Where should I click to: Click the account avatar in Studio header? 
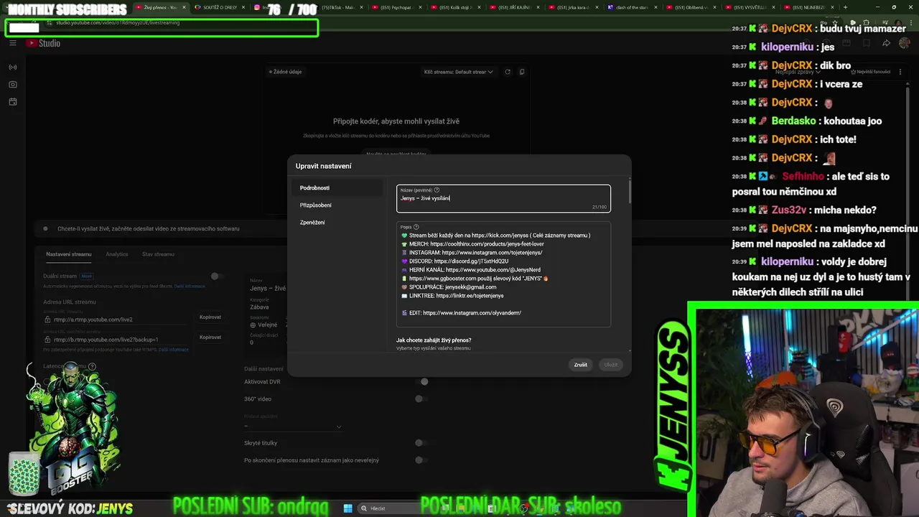pyautogui.click(x=904, y=43)
